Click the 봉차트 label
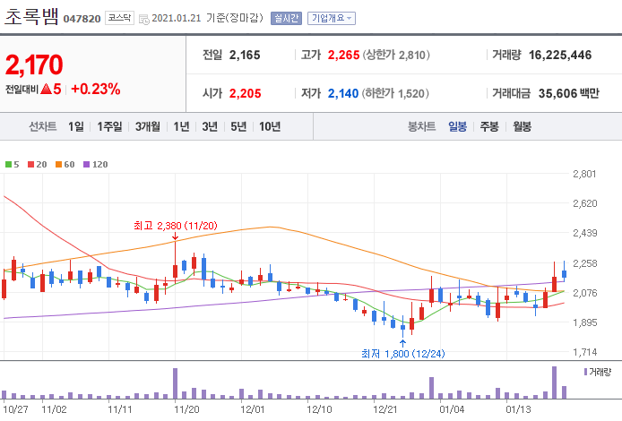This screenshot has height=421, width=622. 421,126
